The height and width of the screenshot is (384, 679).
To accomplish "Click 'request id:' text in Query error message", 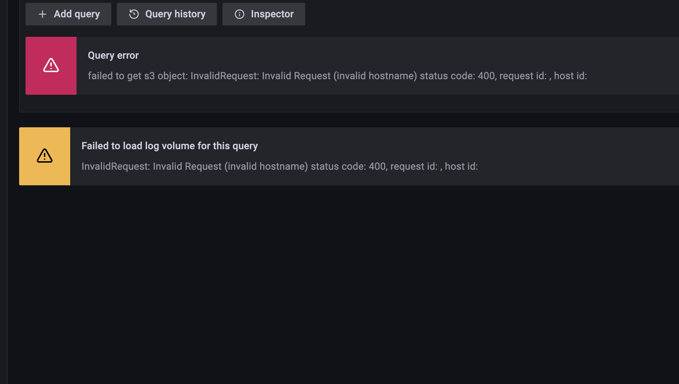I will point(523,76).
